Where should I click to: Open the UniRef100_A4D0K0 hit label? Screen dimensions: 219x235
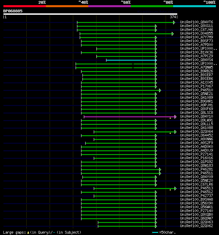pos(196,146)
